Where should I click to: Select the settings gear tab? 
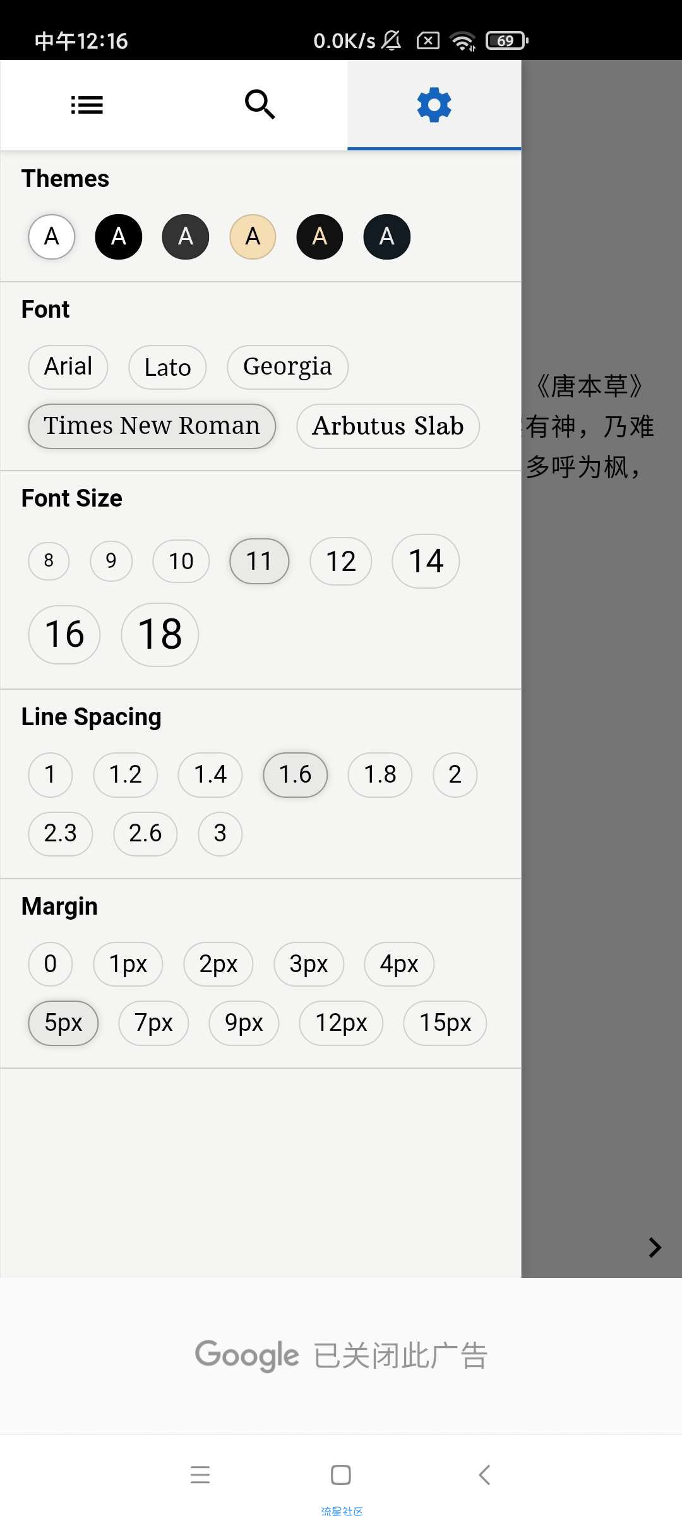click(434, 105)
